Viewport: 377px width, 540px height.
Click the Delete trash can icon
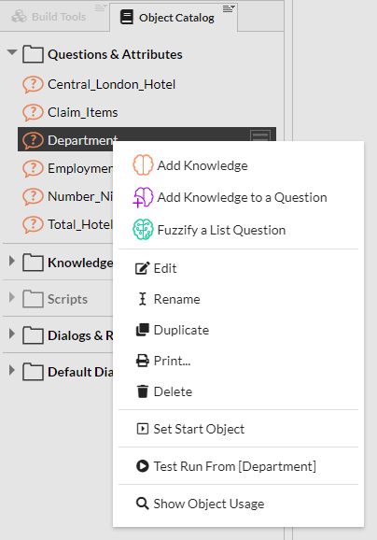pos(143,391)
